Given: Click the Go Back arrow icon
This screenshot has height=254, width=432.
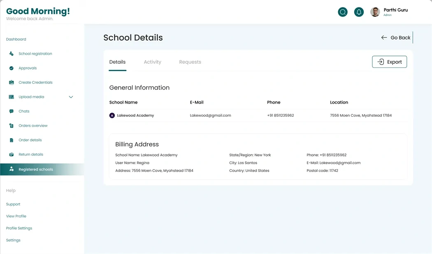Looking at the screenshot, I should click(384, 37).
